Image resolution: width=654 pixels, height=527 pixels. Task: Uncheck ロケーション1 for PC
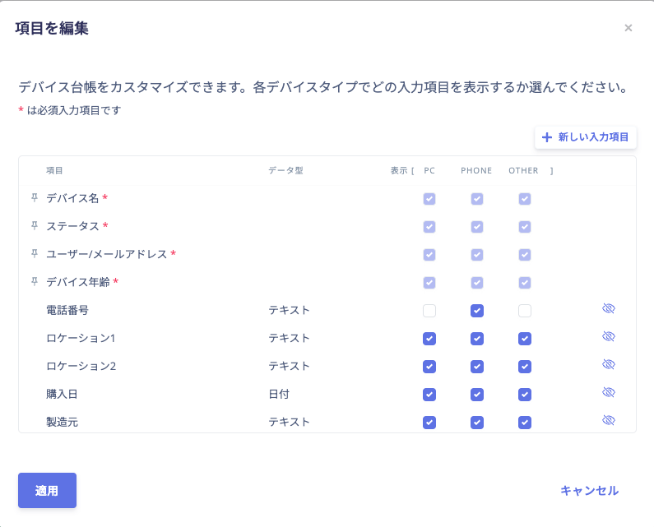429,339
